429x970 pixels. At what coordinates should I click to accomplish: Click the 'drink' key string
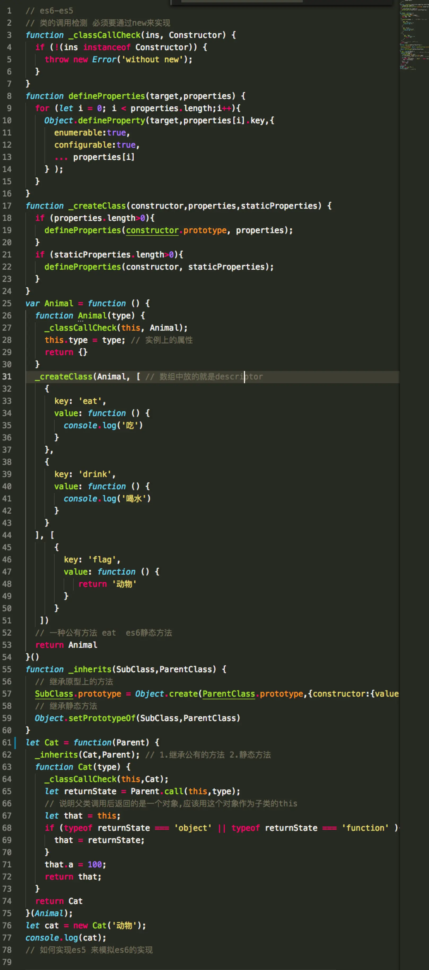tap(95, 474)
